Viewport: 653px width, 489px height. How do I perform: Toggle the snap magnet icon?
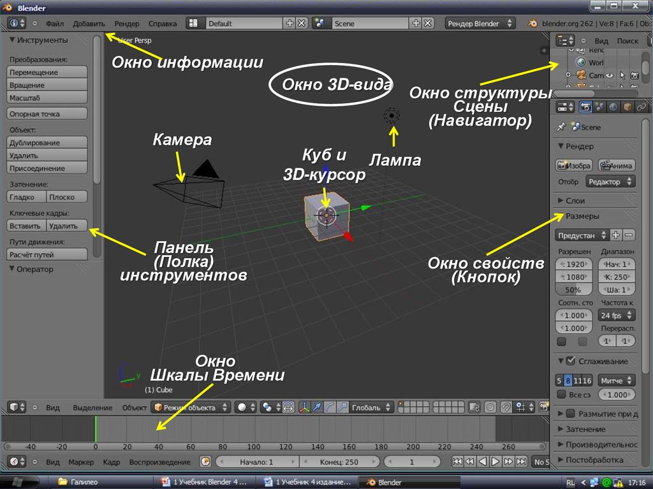(506, 407)
